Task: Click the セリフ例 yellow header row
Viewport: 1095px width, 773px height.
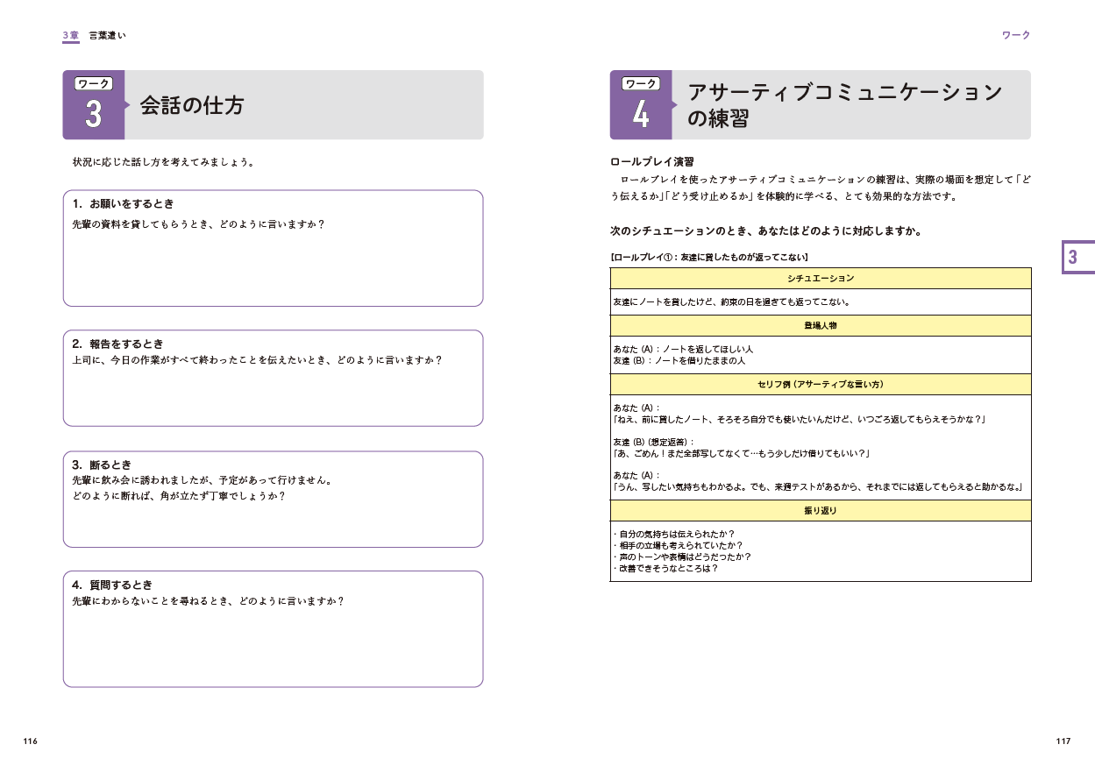Action: click(820, 385)
